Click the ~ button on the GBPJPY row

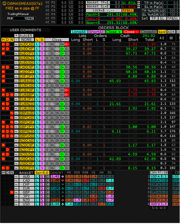tap(16, 127)
